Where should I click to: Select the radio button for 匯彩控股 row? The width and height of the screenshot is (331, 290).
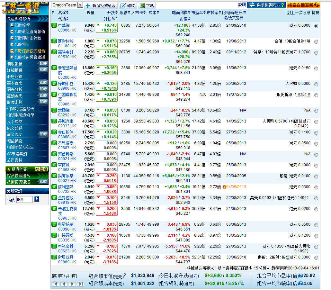point(316,41)
